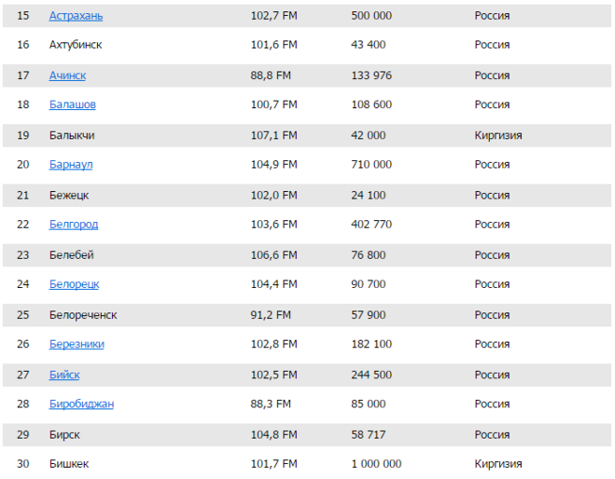Select the Бишкек row name
Screen dimensions: 615x479
[69, 464]
